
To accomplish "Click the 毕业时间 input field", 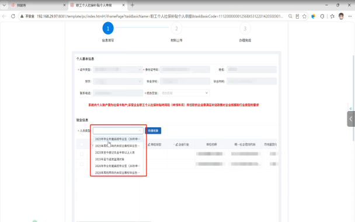I will [x=252, y=81].
